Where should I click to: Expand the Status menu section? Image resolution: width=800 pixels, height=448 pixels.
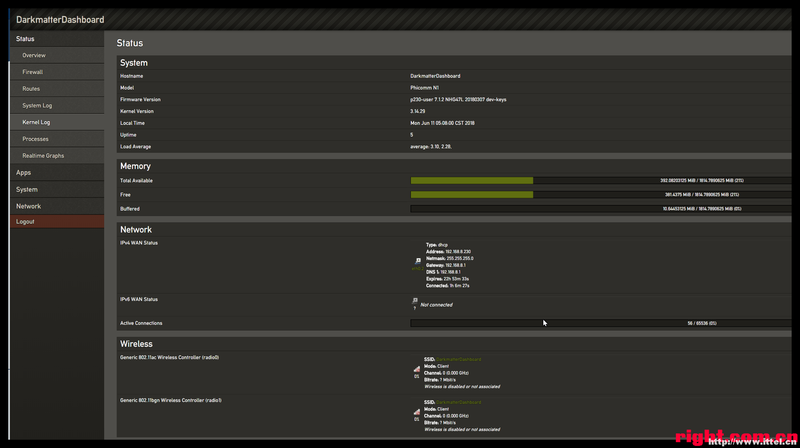(57, 39)
